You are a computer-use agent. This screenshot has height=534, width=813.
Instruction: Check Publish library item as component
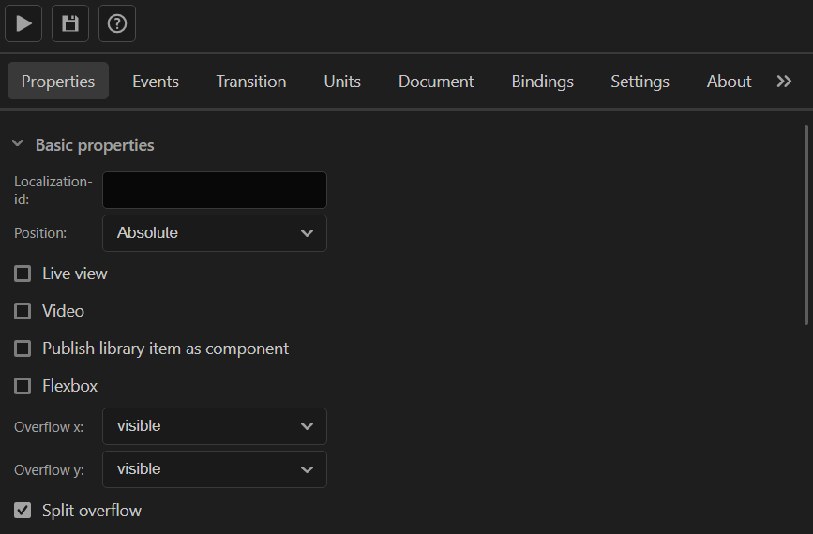point(23,349)
